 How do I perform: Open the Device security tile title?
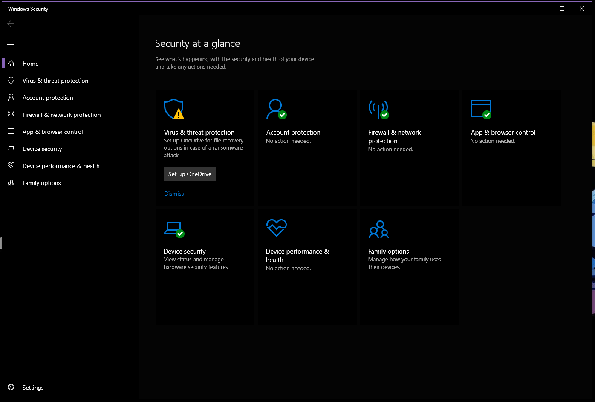(x=185, y=252)
